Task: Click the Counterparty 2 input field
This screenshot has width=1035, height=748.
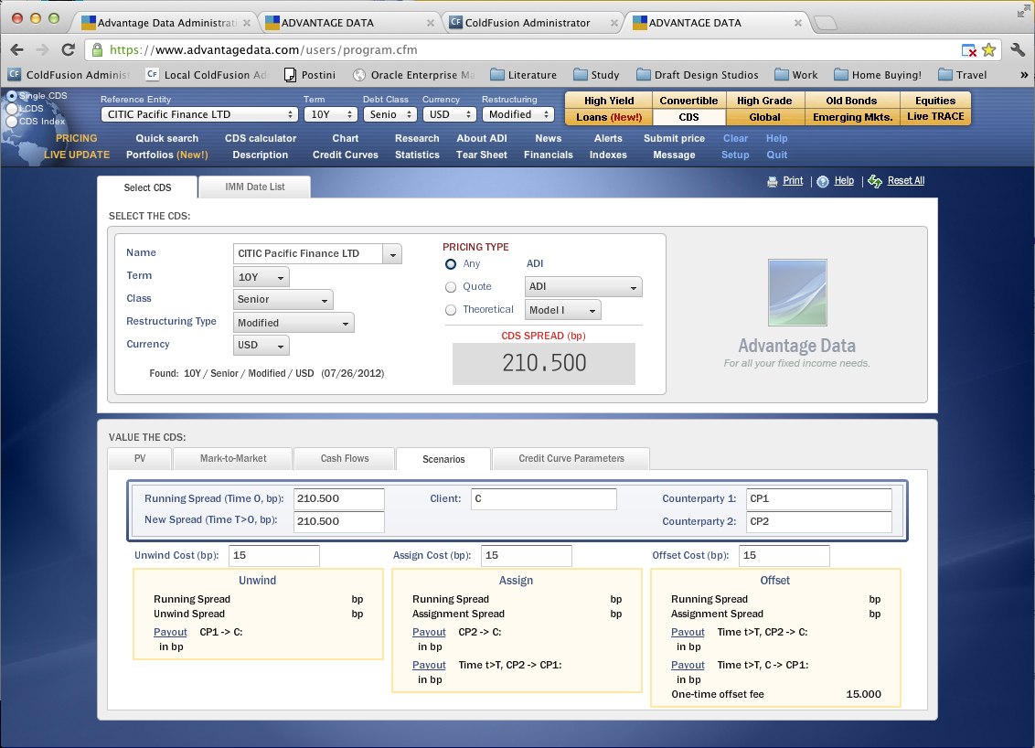Action: click(819, 521)
